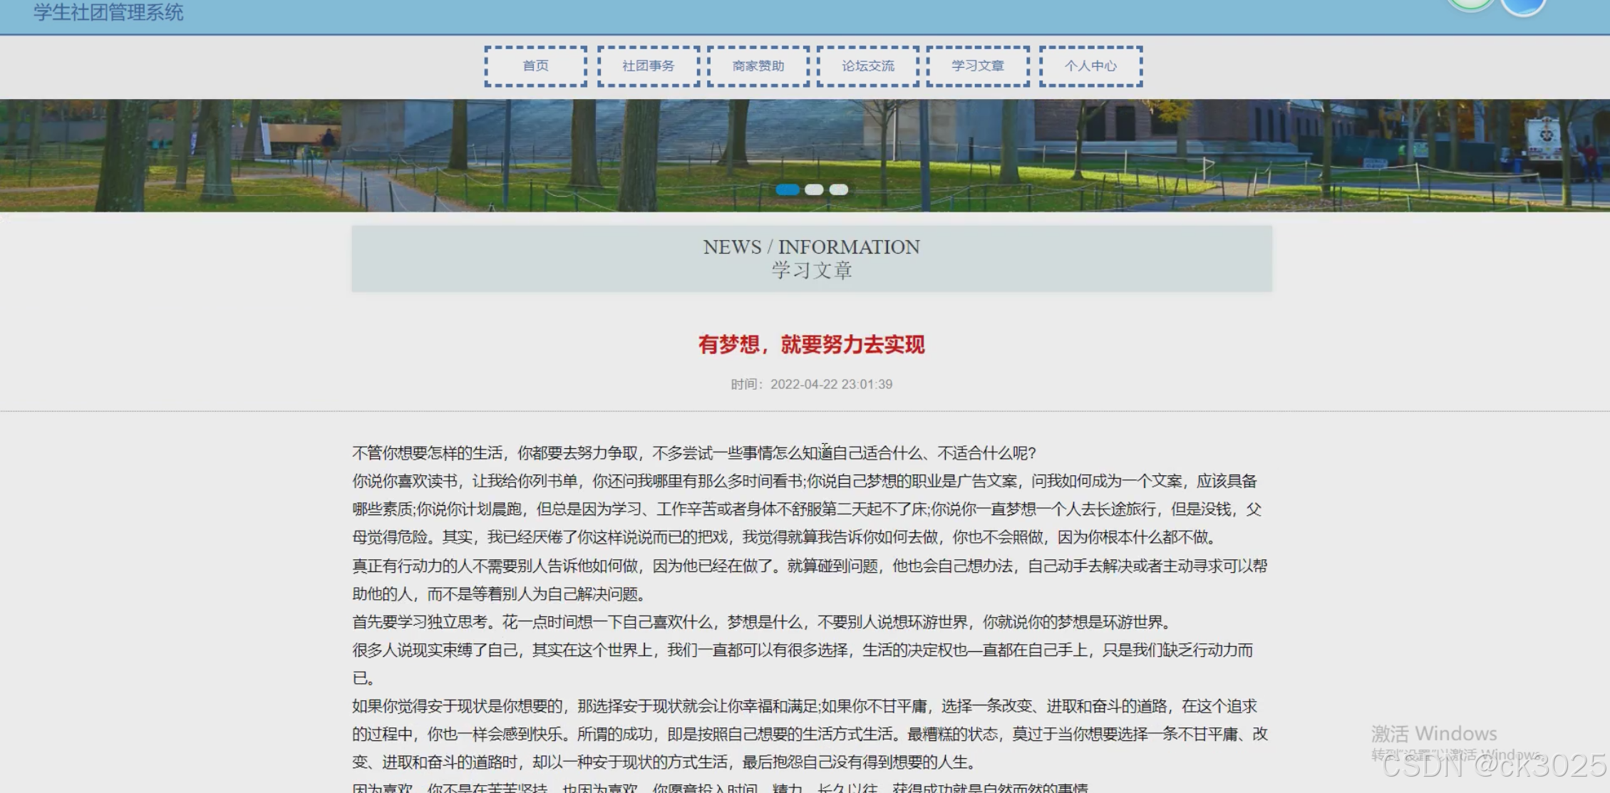Image resolution: width=1610 pixels, height=793 pixels.
Task: Switch to the second banner slide dot
Action: (814, 190)
